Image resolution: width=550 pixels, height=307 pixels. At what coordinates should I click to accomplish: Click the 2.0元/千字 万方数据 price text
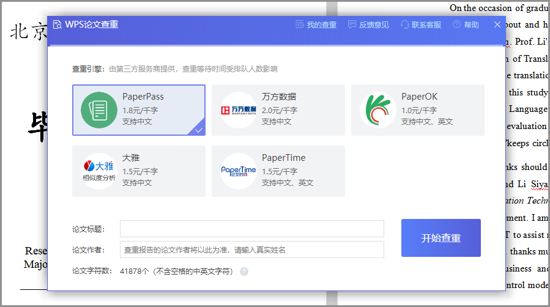coord(280,111)
